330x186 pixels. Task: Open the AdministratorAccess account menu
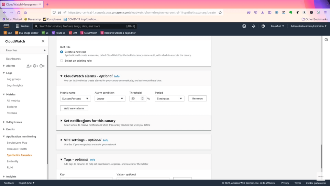pos(308,26)
